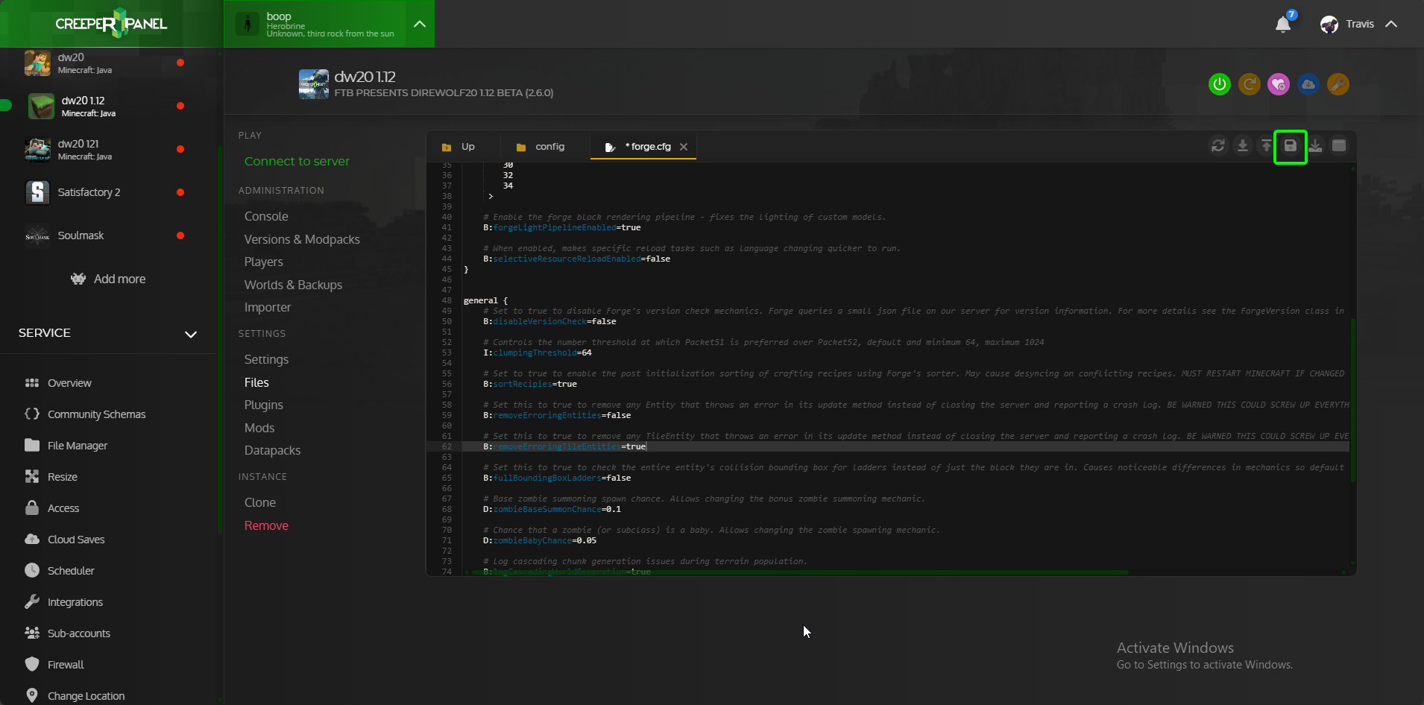Click the pink heart-plus icon
Image resolution: width=1424 pixels, height=705 pixels.
pyautogui.click(x=1279, y=84)
